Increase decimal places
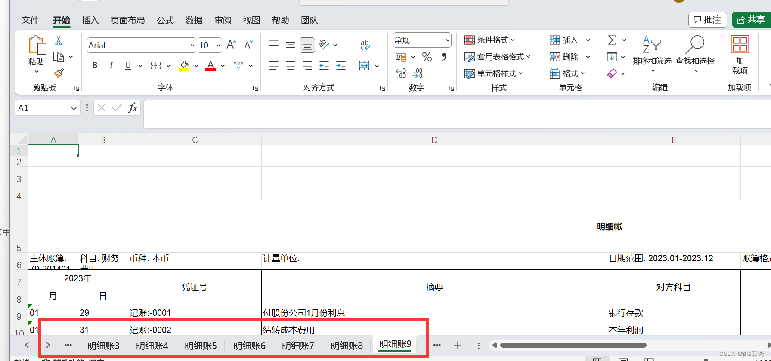The width and height of the screenshot is (771, 361). coord(401,73)
